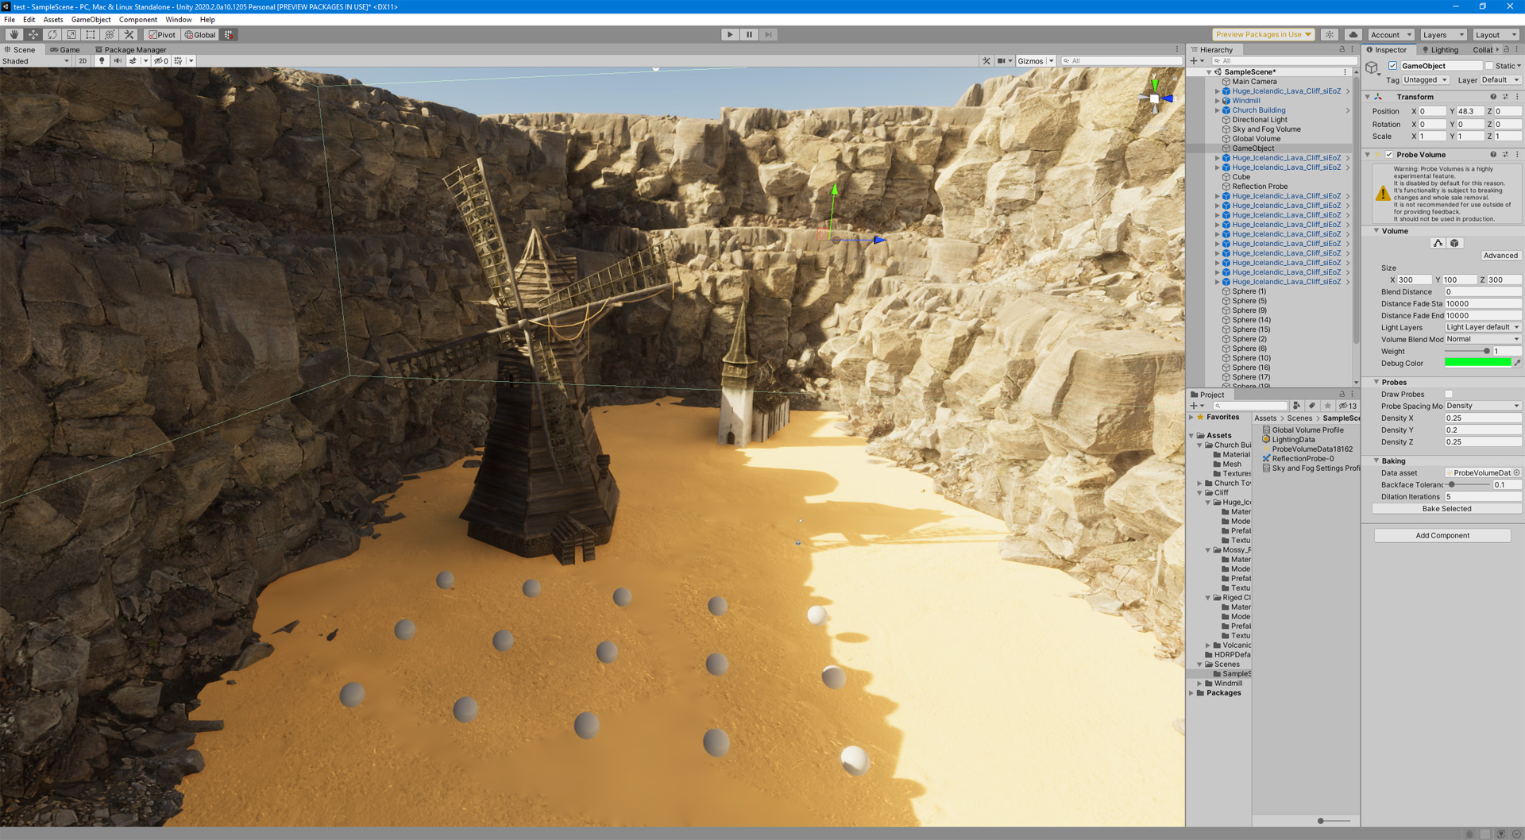Expand the Windmill hierarchy item

(1218, 100)
